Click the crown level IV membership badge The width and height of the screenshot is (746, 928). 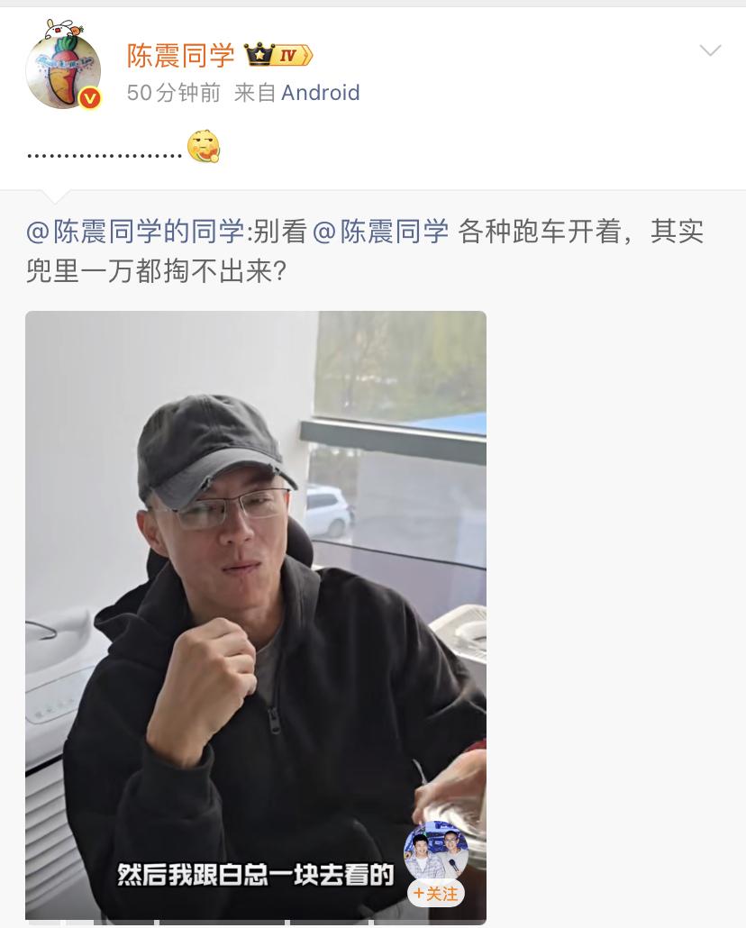279,55
